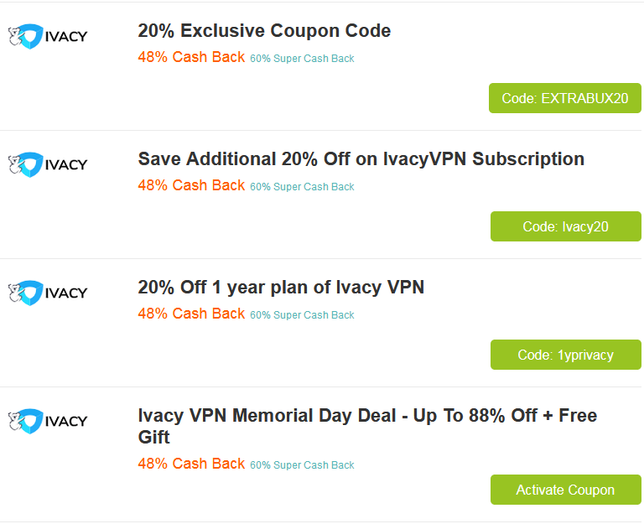The height and width of the screenshot is (524, 644).
Task: Click the Ivacy logo beside 20% Exclusive Coupon
Action: (48, 36)
